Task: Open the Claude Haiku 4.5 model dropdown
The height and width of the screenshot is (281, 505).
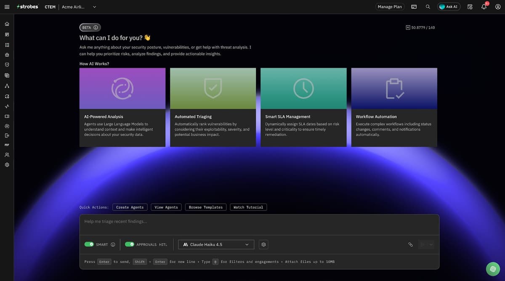Action: [x=216, y=244]
